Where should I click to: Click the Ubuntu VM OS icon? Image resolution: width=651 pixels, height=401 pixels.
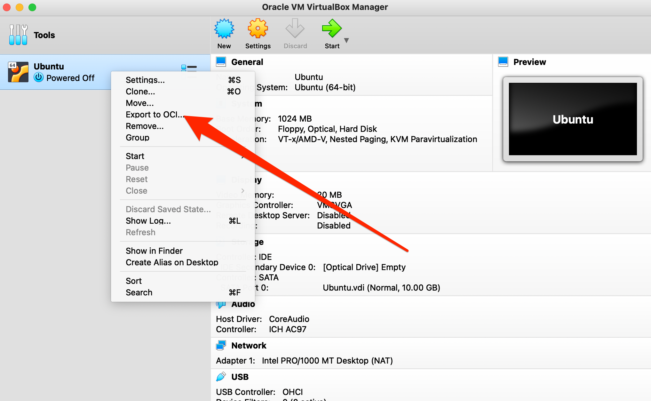point(18,72)
